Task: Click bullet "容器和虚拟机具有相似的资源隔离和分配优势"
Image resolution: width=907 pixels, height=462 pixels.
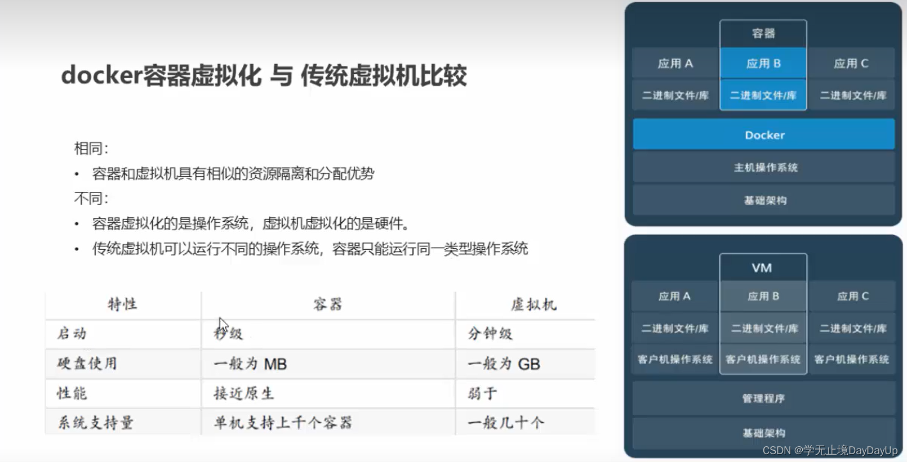Action: [x=233, y=173]
